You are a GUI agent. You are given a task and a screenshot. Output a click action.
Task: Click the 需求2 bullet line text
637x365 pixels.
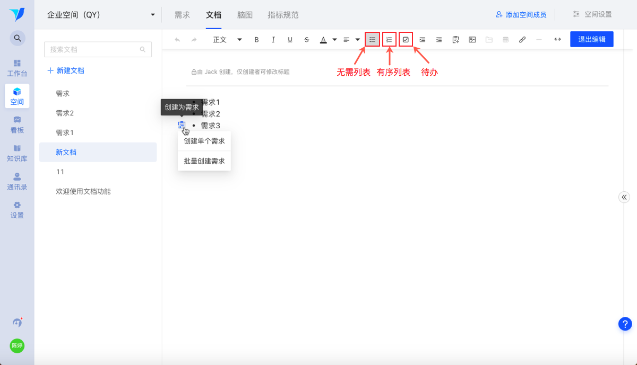[x=210, y=114]
